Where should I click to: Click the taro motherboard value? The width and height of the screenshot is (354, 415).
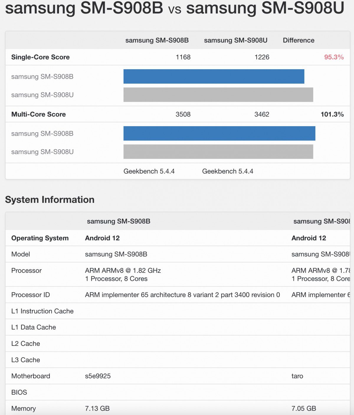298,376
